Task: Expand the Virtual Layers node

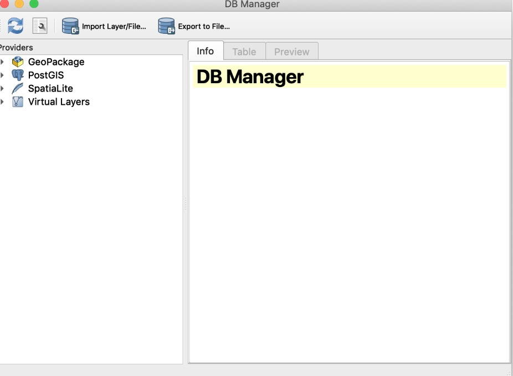Action: (x=2, y=102)
